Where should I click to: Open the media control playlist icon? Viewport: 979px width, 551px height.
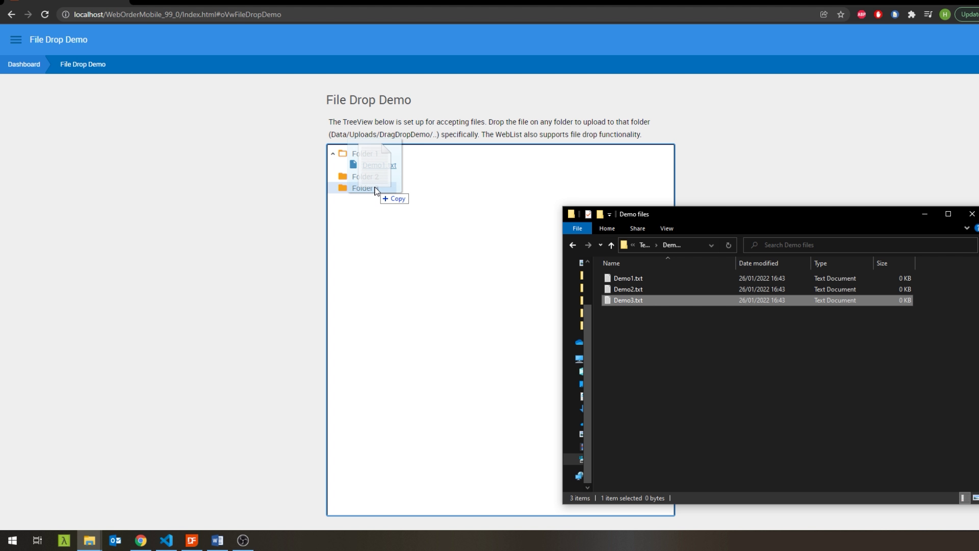click(928, 14)
